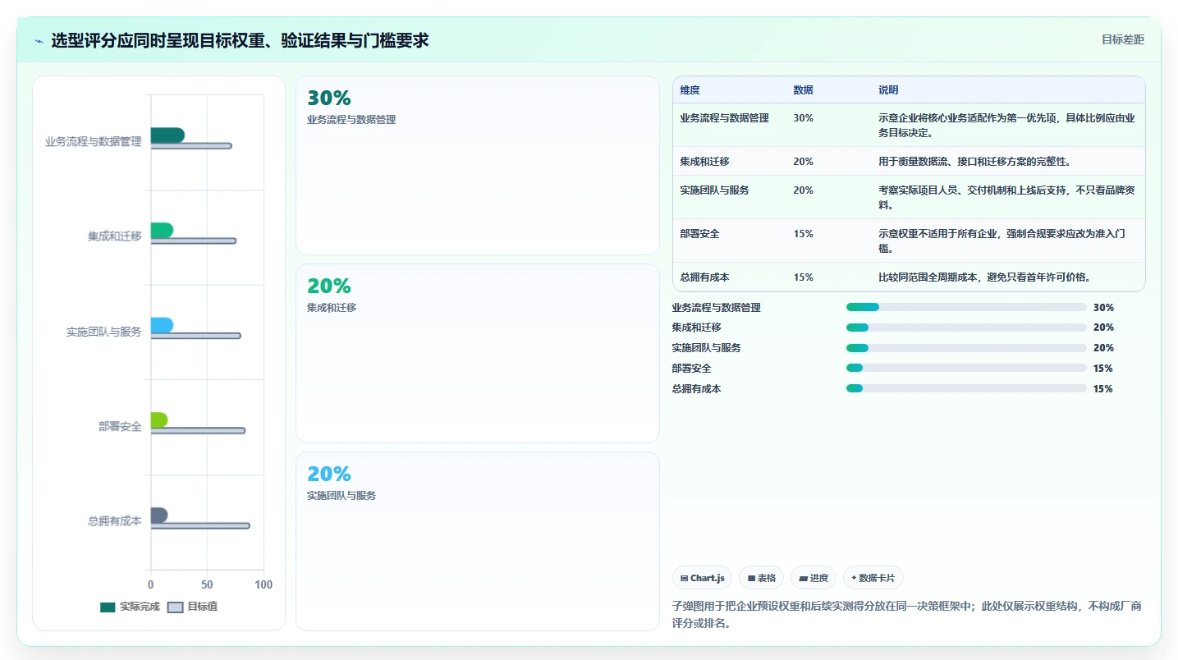Click the 总拥有成本 progress bar
The height and width of the screenshot is (660, 1178).
966,388
